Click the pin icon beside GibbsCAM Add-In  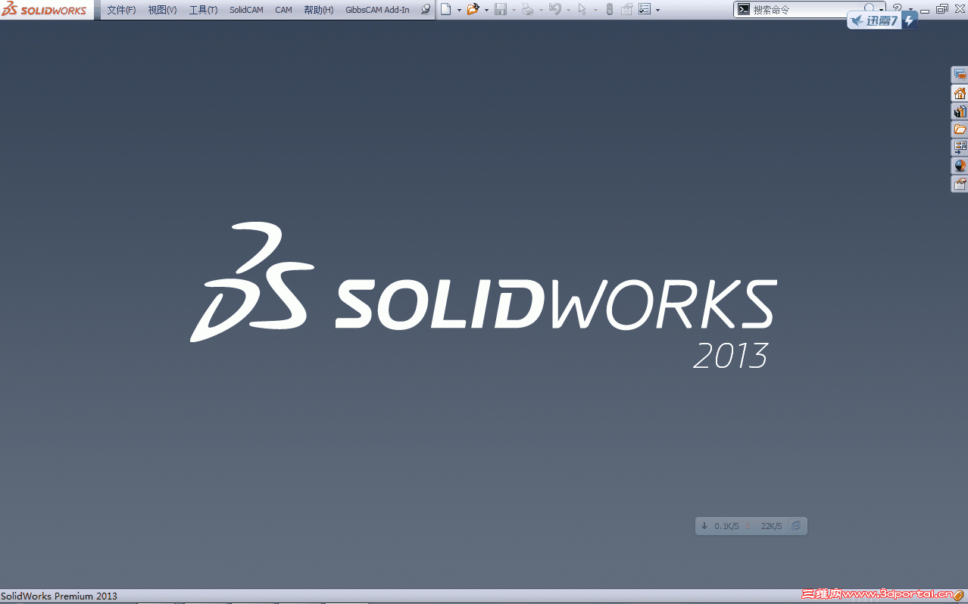click(x=426, y=10)
